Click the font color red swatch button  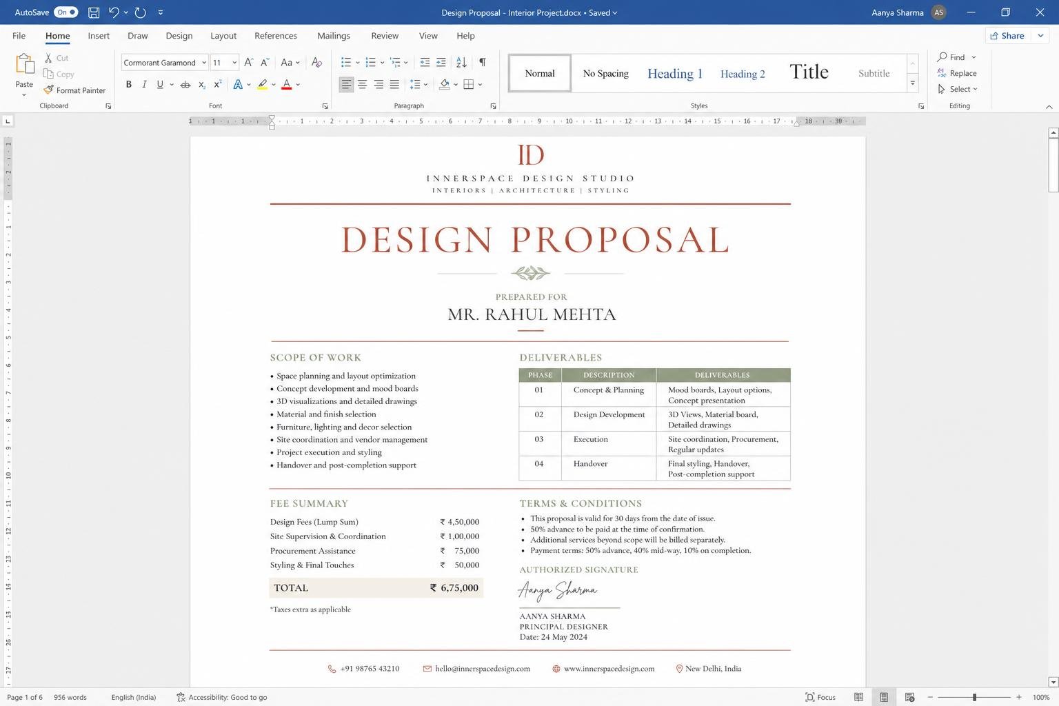[x=287, y=84]
